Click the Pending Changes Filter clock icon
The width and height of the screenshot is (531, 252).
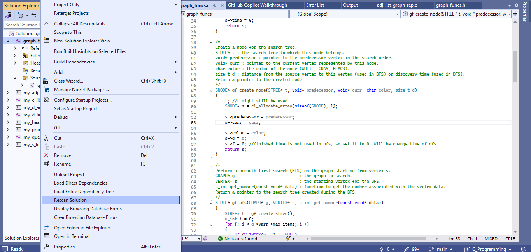click(21, 15)
